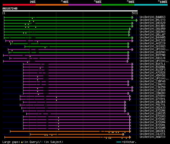Select the UniRef100_B7ZGM5 label
The width and height of the screenshot is (170, 144).
(152, 128)
